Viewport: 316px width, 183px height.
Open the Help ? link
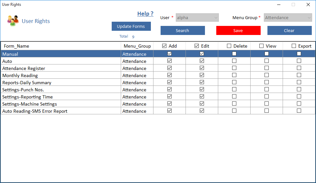(145, 14)
